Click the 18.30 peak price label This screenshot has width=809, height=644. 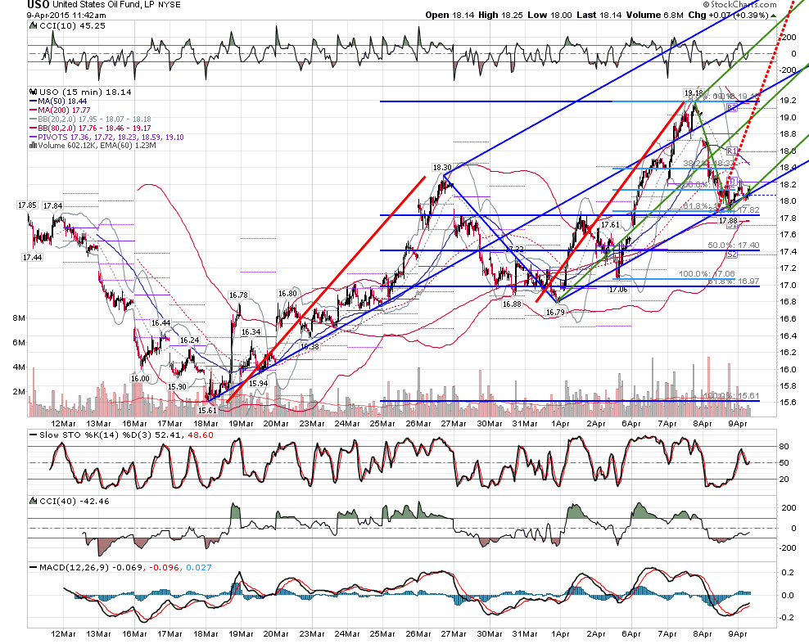click(x=442, y=168)
